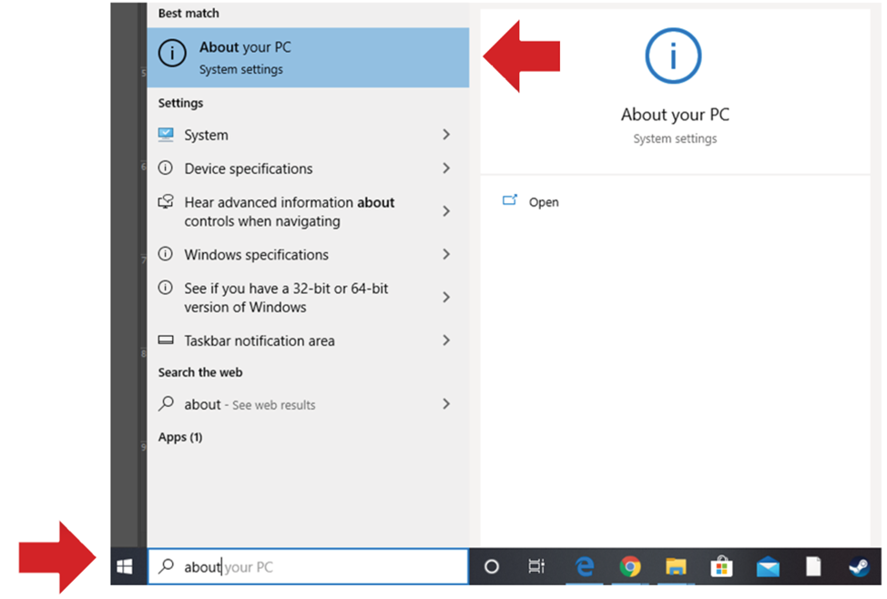Image resolution: width=887 pixels, height=599 pixels.
Task: Select the Taskbar notification area result
Action: pos(309,340)
